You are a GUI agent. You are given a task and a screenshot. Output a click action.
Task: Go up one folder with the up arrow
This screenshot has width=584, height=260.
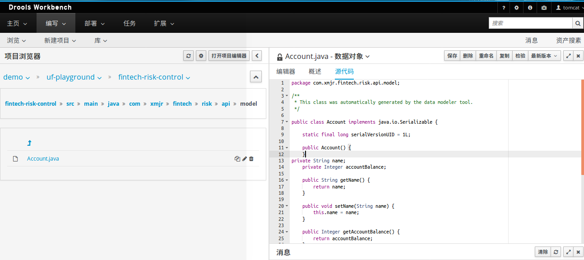click(29, 143)
